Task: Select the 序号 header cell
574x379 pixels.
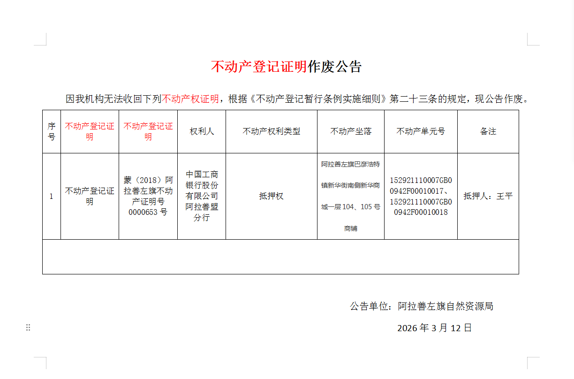Action: click(52, 131)
